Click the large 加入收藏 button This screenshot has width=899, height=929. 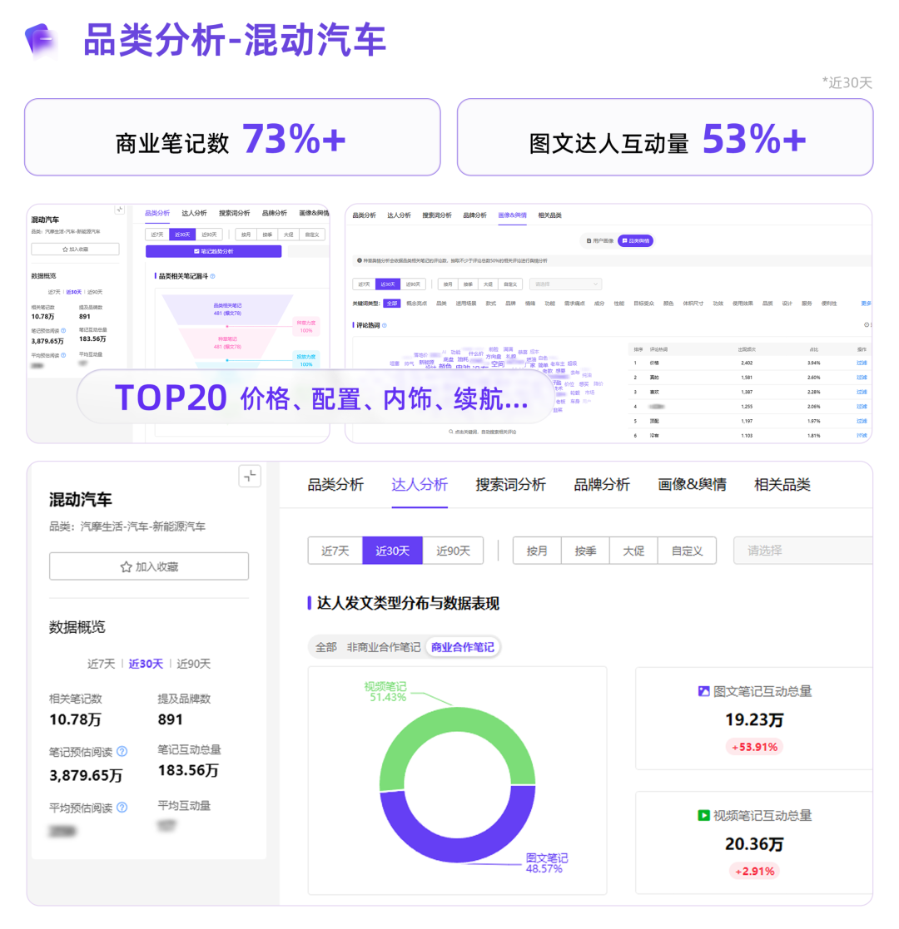(x=149, y=566)
